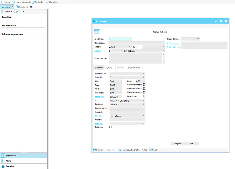
Task: Click the Ver button
Action: [x=191, y=144]
